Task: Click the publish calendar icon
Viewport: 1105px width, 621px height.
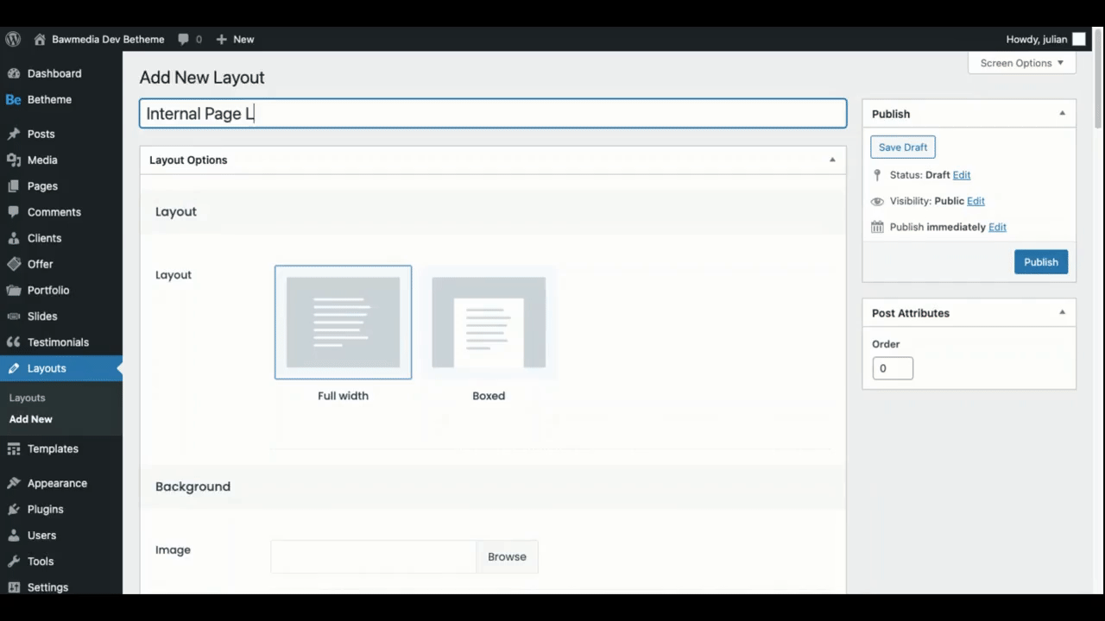Action: click(x=877, y=227)
